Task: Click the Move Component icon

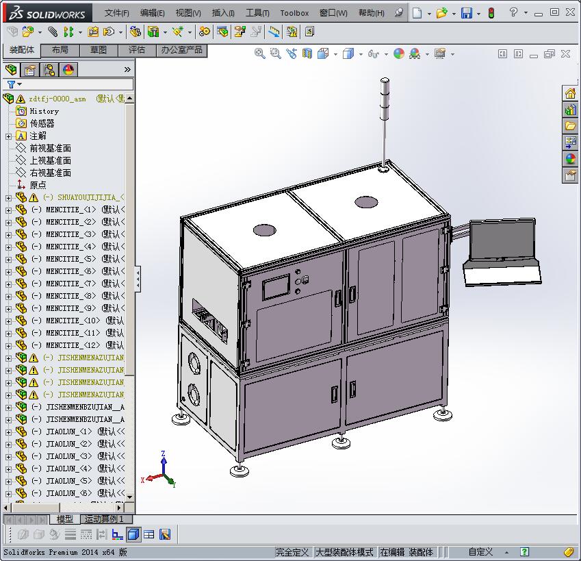Action: coord(109,32)
